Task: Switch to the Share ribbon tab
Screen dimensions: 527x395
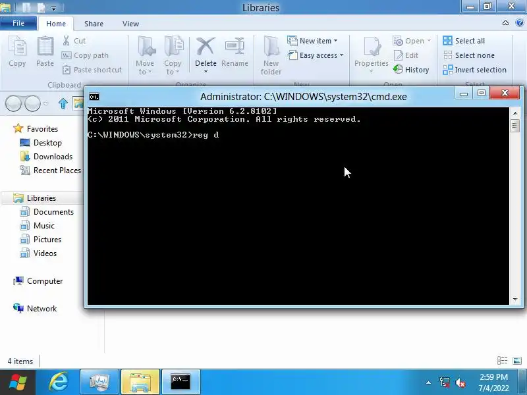Action: [x=94, y=24]
